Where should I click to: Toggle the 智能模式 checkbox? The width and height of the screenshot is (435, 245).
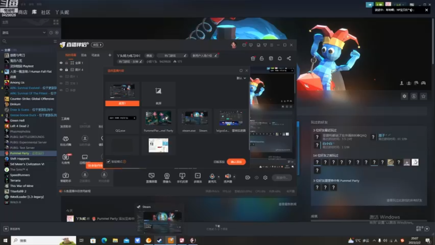(108, 161)
